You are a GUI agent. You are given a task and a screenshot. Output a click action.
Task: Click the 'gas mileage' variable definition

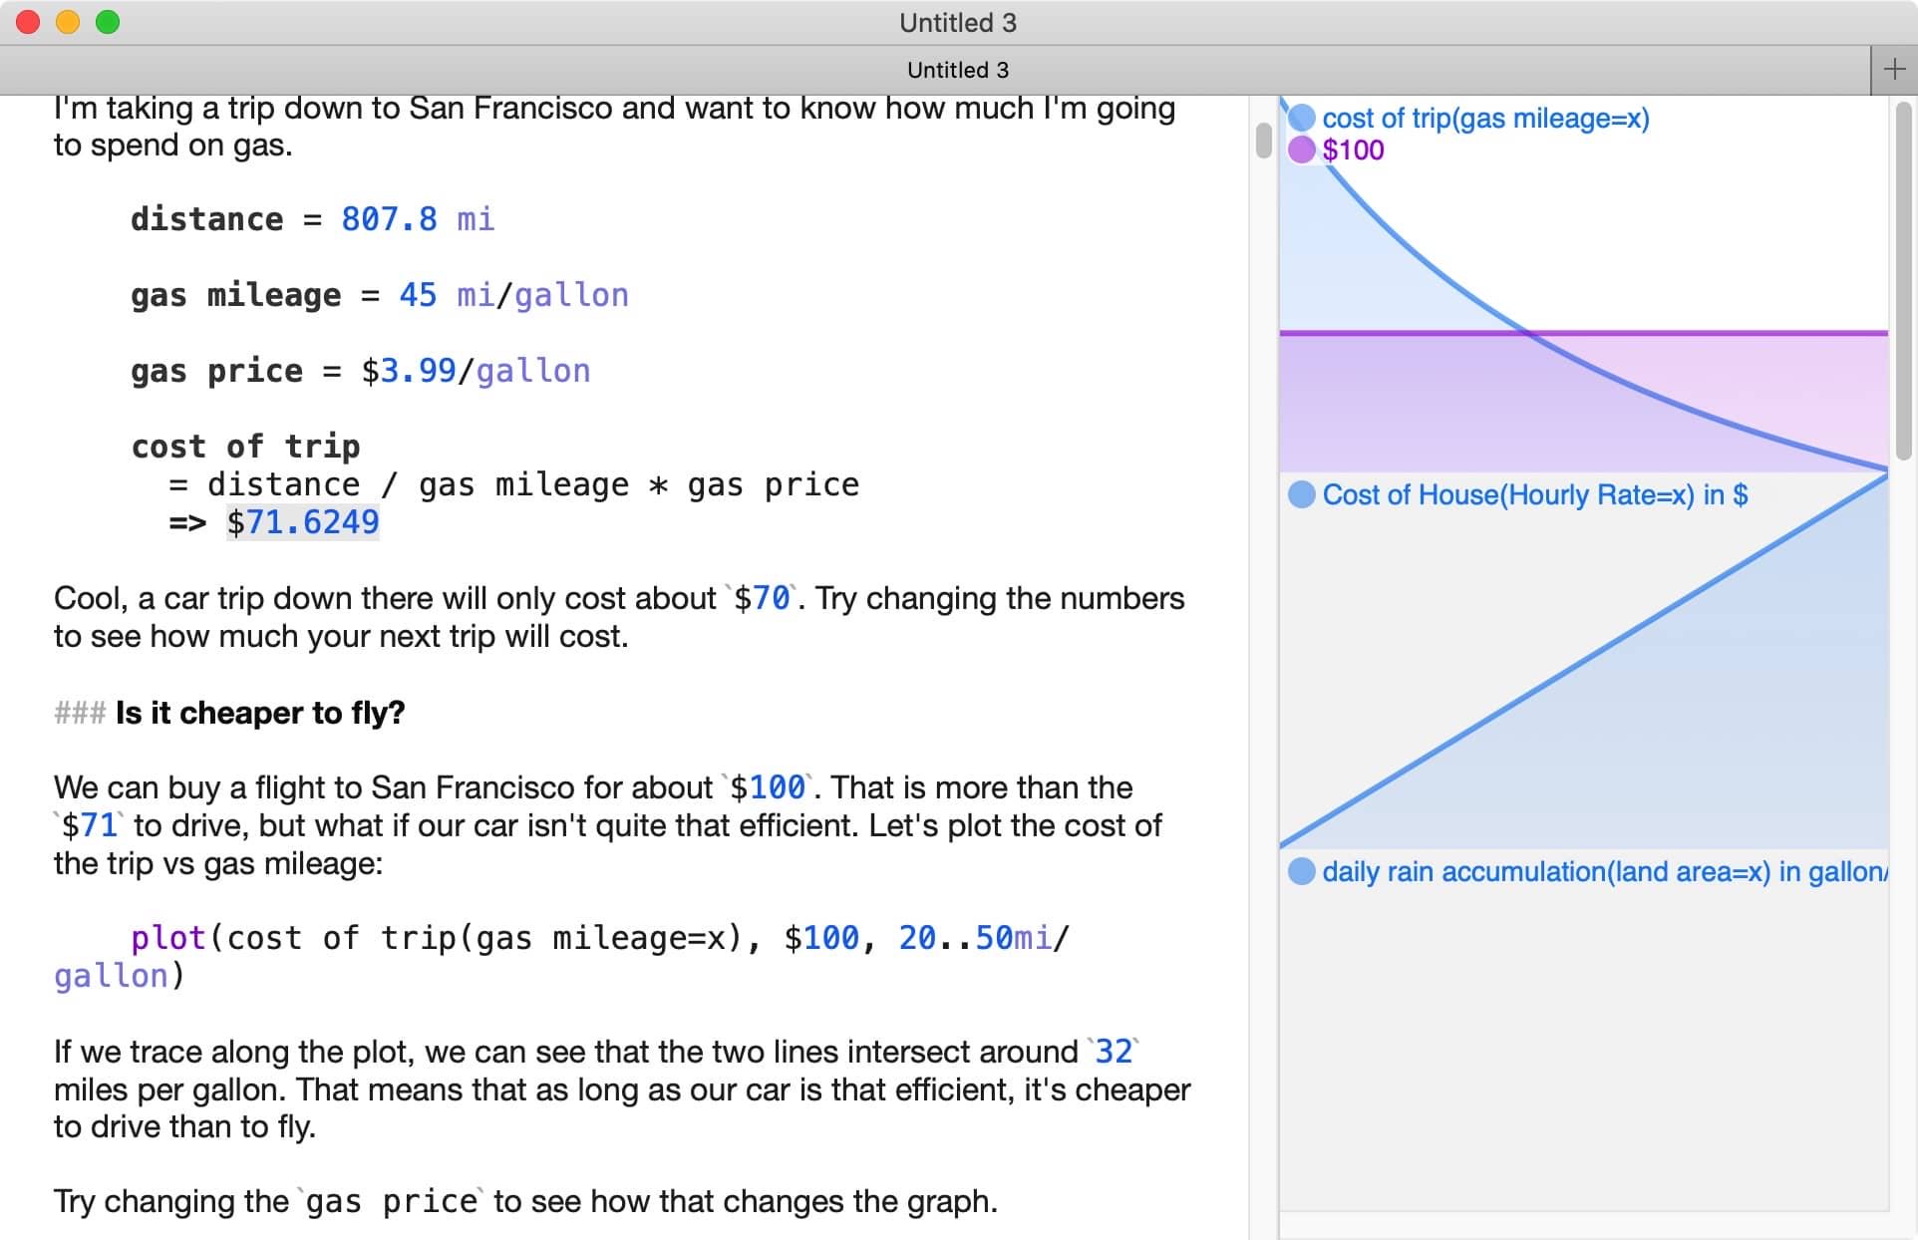pyautogui.click(x=236, y=295)
